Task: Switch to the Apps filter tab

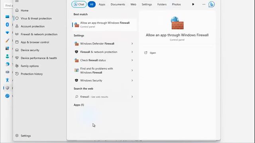Action: (102, 4)
